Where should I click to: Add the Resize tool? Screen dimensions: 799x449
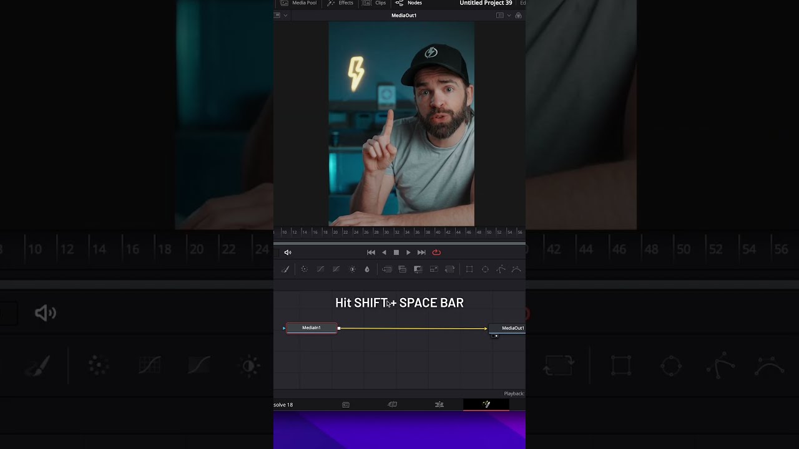click(434, 269)
